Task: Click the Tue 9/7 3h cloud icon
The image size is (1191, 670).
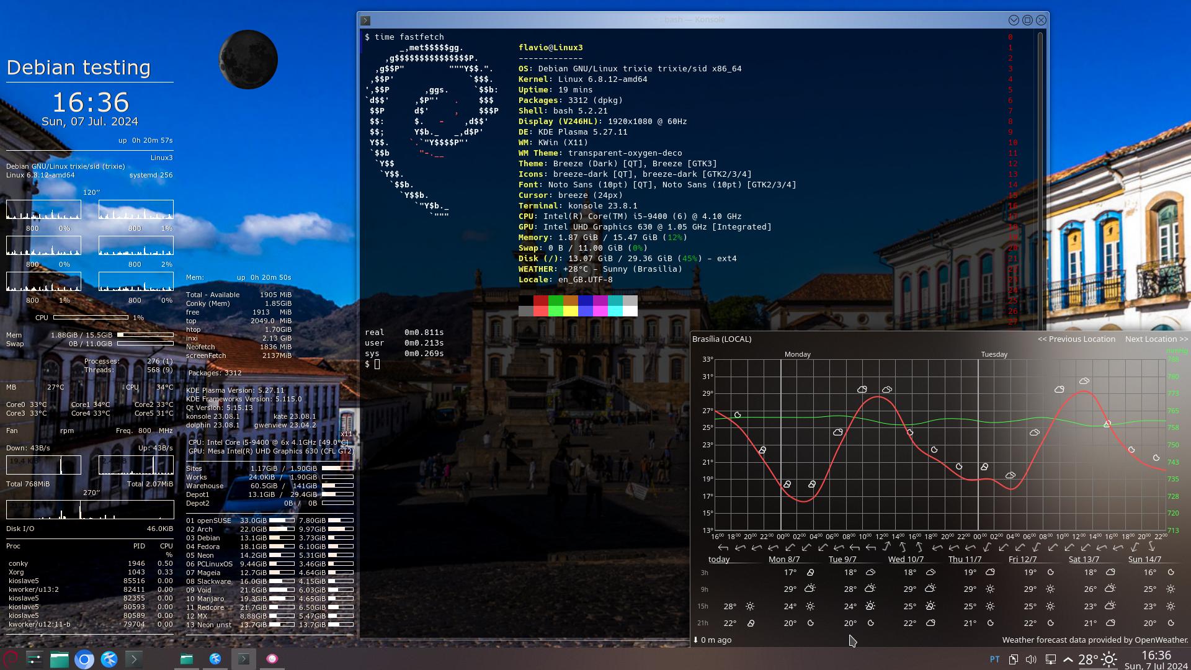Action: point(870,573)
